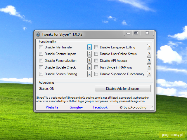
Task: Open help for Disable Screen Sharing
Action: (89, 74)
